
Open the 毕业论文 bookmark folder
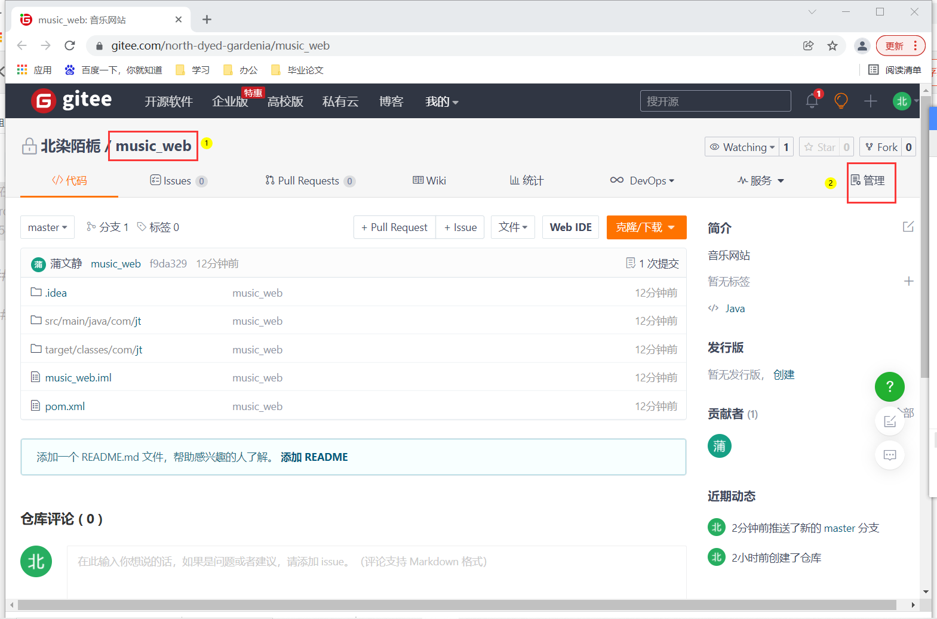(297, 70)
